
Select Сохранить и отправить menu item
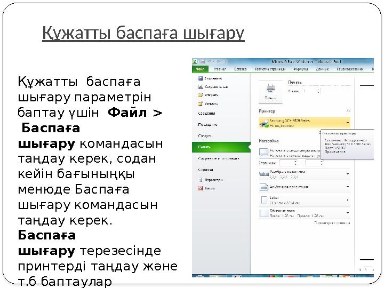[x=219, y=158]
